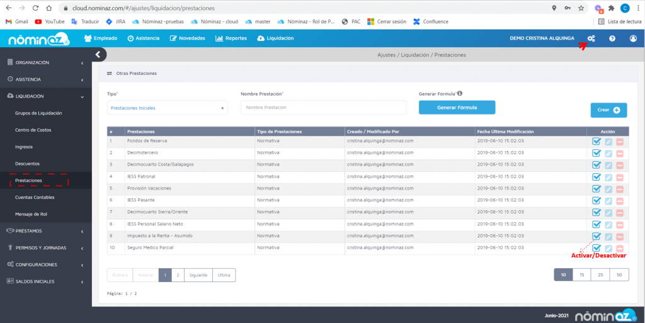Image resolution: width=645 pixels, height=323 pixels.
Task: Open the JIRA bookmark
Action: (115, 21)
